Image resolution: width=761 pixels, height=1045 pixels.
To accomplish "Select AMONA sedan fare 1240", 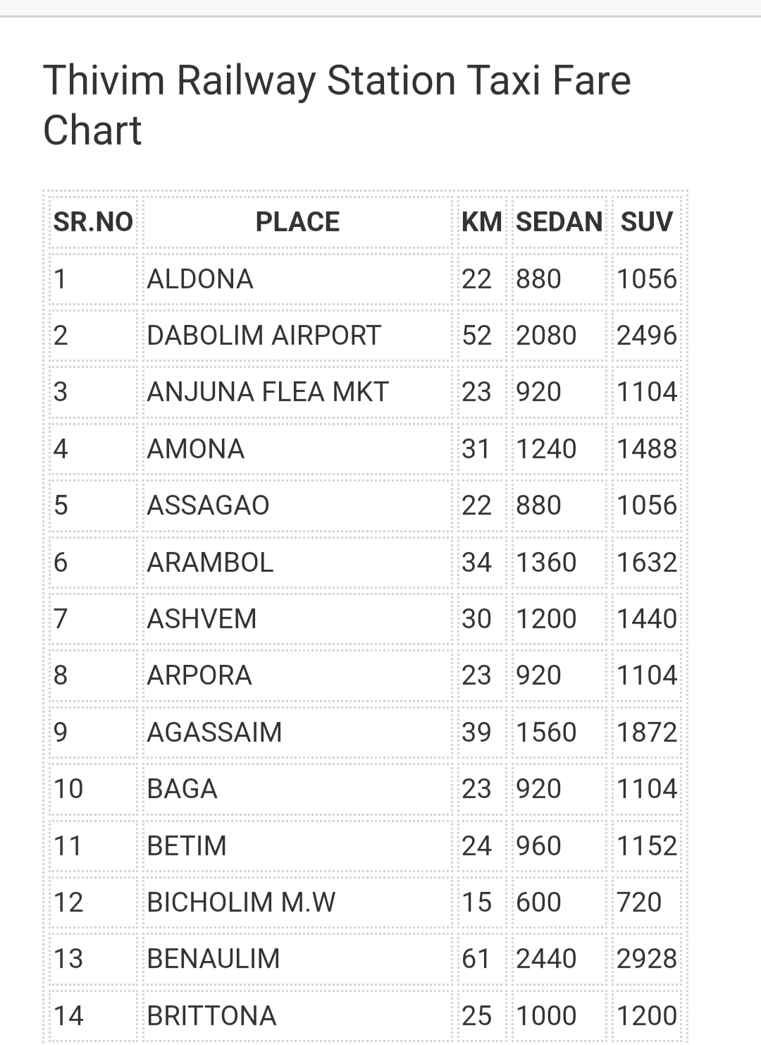I will (547, 449).
